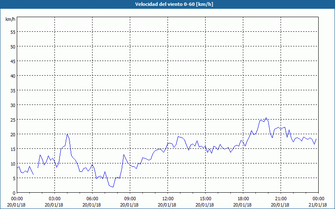Image resolution: width=335 pixels, height=209 pixels.
Task: Click the wind speed minimum near 07:30
Action: pyautogui.click(x=113, y=187)
